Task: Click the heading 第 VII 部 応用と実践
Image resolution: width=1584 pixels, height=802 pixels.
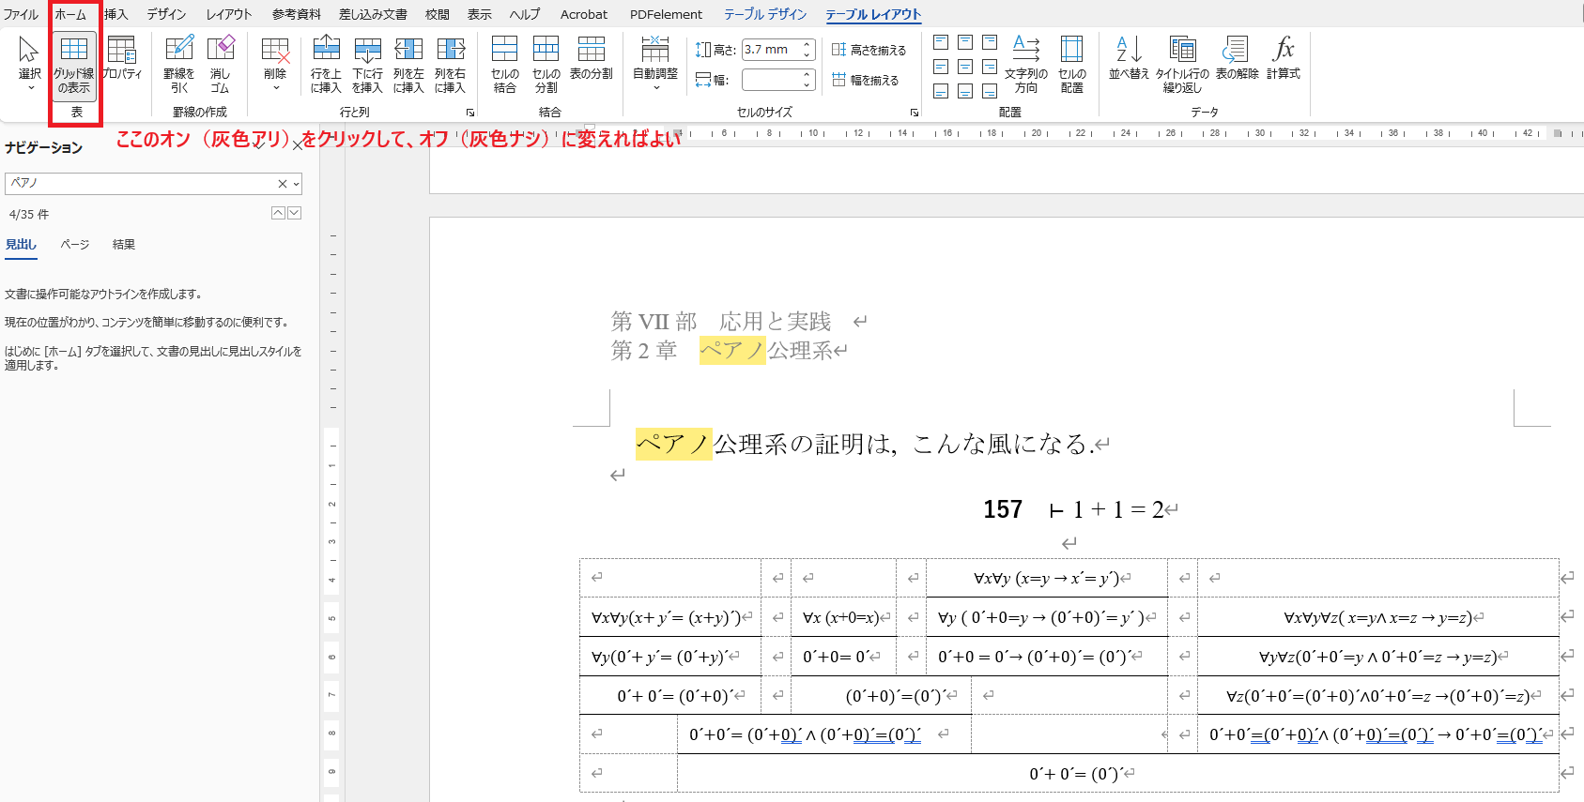Action: [x=721, y=322]
